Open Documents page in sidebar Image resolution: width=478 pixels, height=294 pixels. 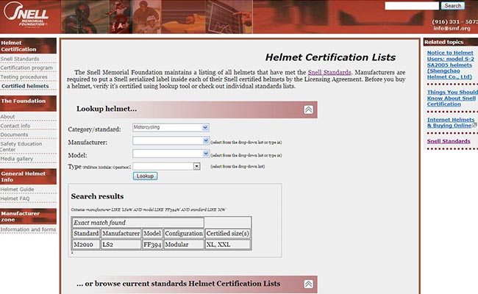pyautogui.click(x=14, y=135)
